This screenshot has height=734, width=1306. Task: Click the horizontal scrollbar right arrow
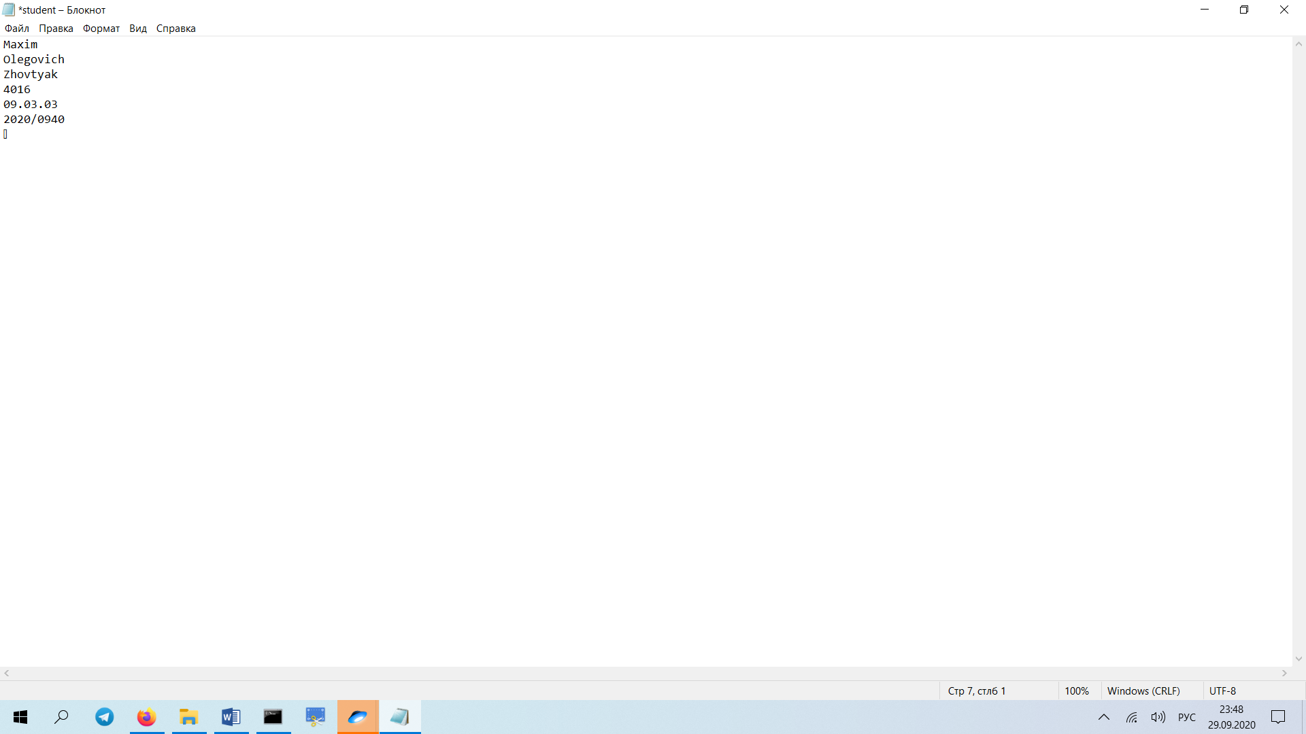tap(1284, 674)
